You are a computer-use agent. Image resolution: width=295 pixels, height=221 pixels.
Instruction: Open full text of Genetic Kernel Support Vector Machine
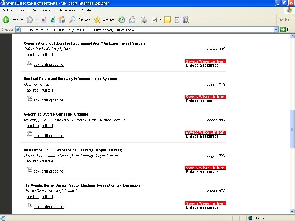coord(48,197)
